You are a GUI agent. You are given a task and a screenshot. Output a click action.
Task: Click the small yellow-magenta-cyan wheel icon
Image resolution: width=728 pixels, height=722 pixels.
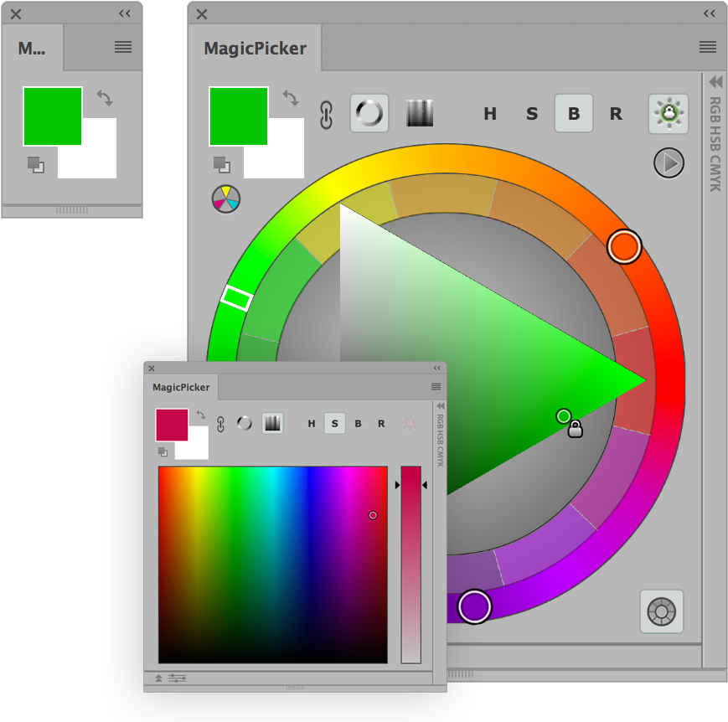point(225,199)
